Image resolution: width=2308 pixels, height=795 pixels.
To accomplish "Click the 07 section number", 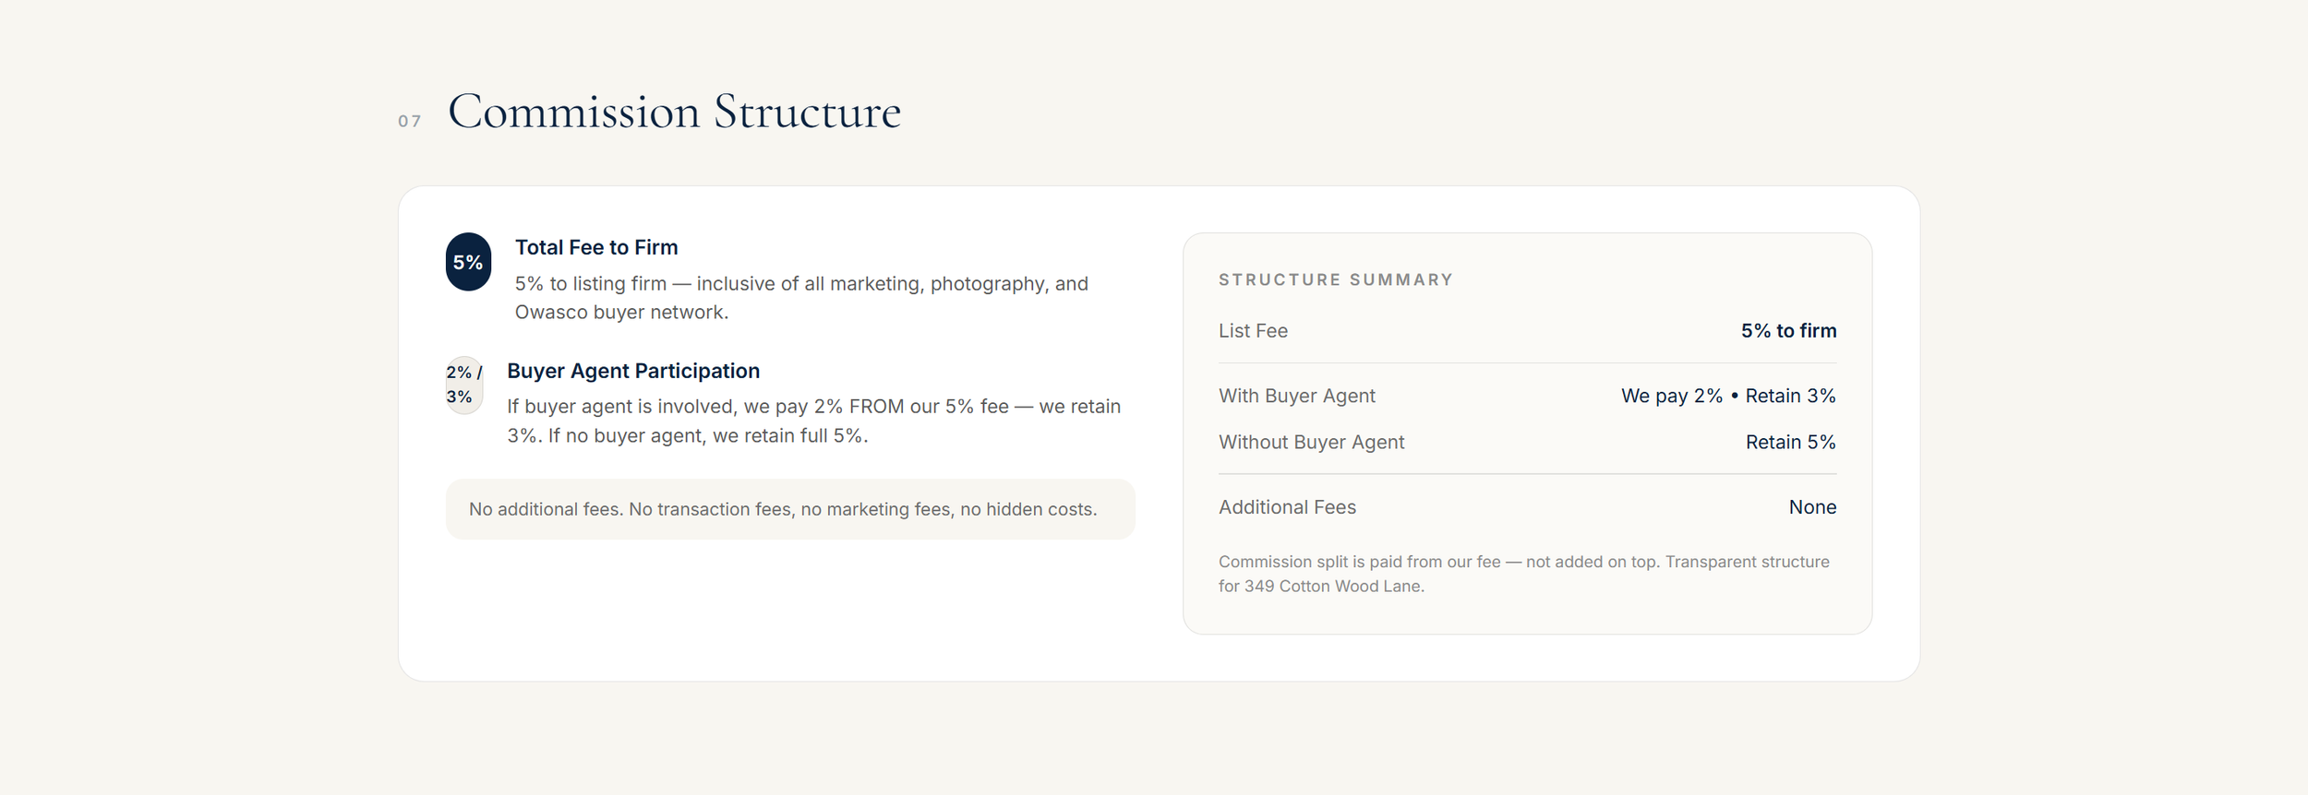I will 410,121.
